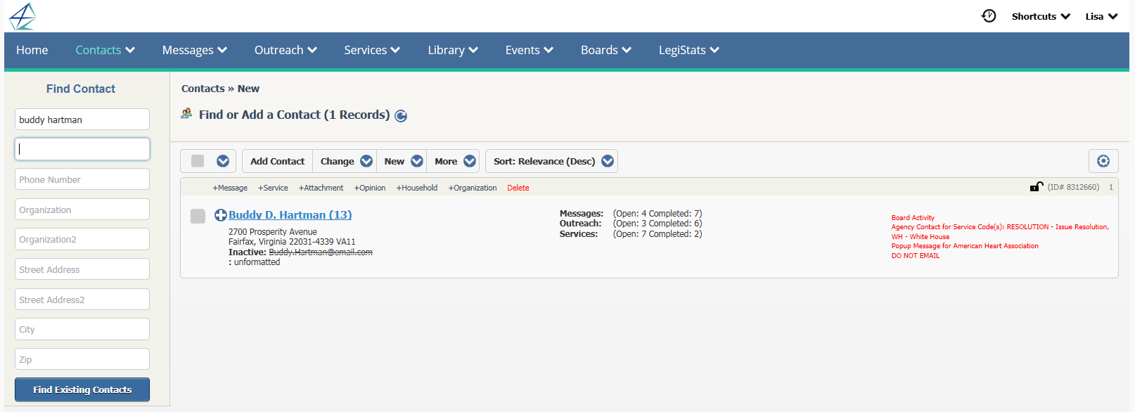Open the settings gear button
1135x412 pixels.
pyautogui.click(x=1103, y=161)
